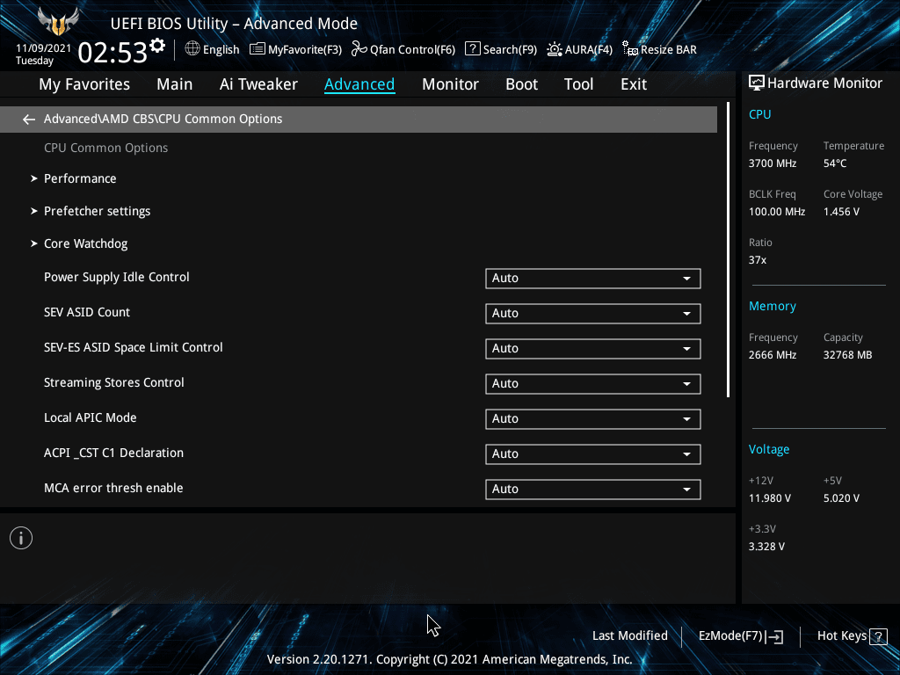The image size is (900, 675).
Task: Click the TUF logo emblem
Action: [58, 22]
